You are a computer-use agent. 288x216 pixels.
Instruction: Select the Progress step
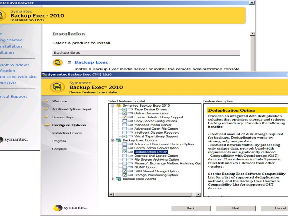coord(59,141)
